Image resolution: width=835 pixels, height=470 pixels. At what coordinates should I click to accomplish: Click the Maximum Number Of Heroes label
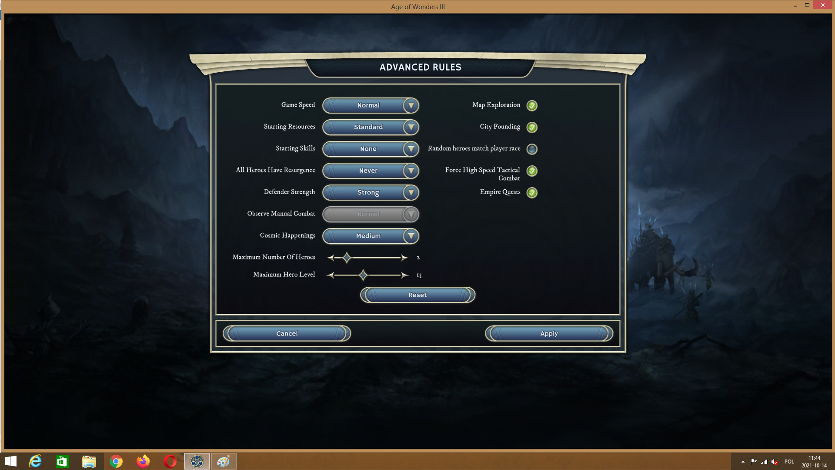(274, 257)
